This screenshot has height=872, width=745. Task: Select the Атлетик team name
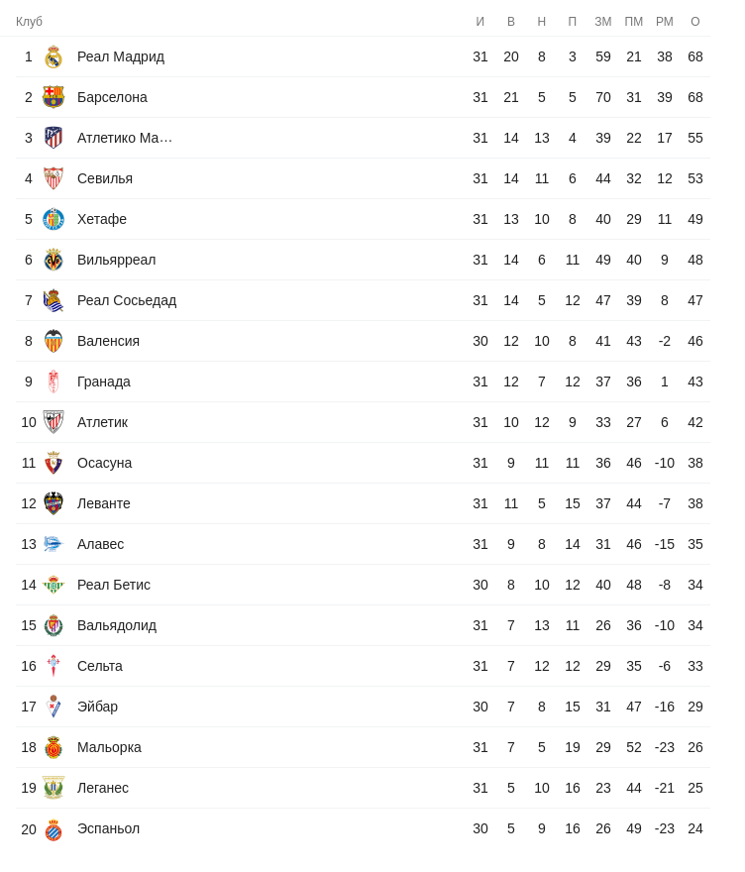click(102, 422)
